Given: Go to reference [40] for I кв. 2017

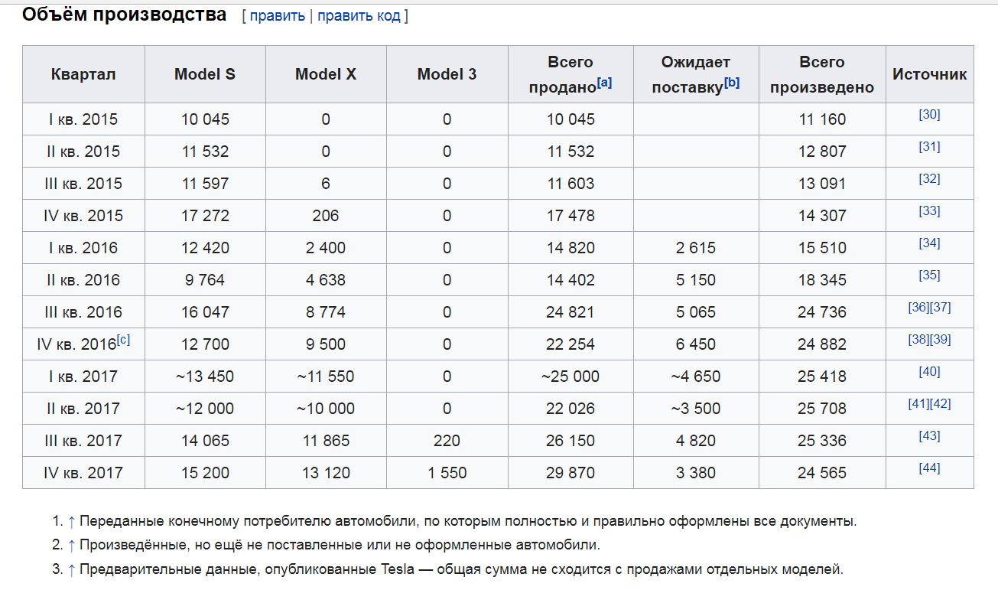Looking at the screenshot, I should [x=929, y=372].
